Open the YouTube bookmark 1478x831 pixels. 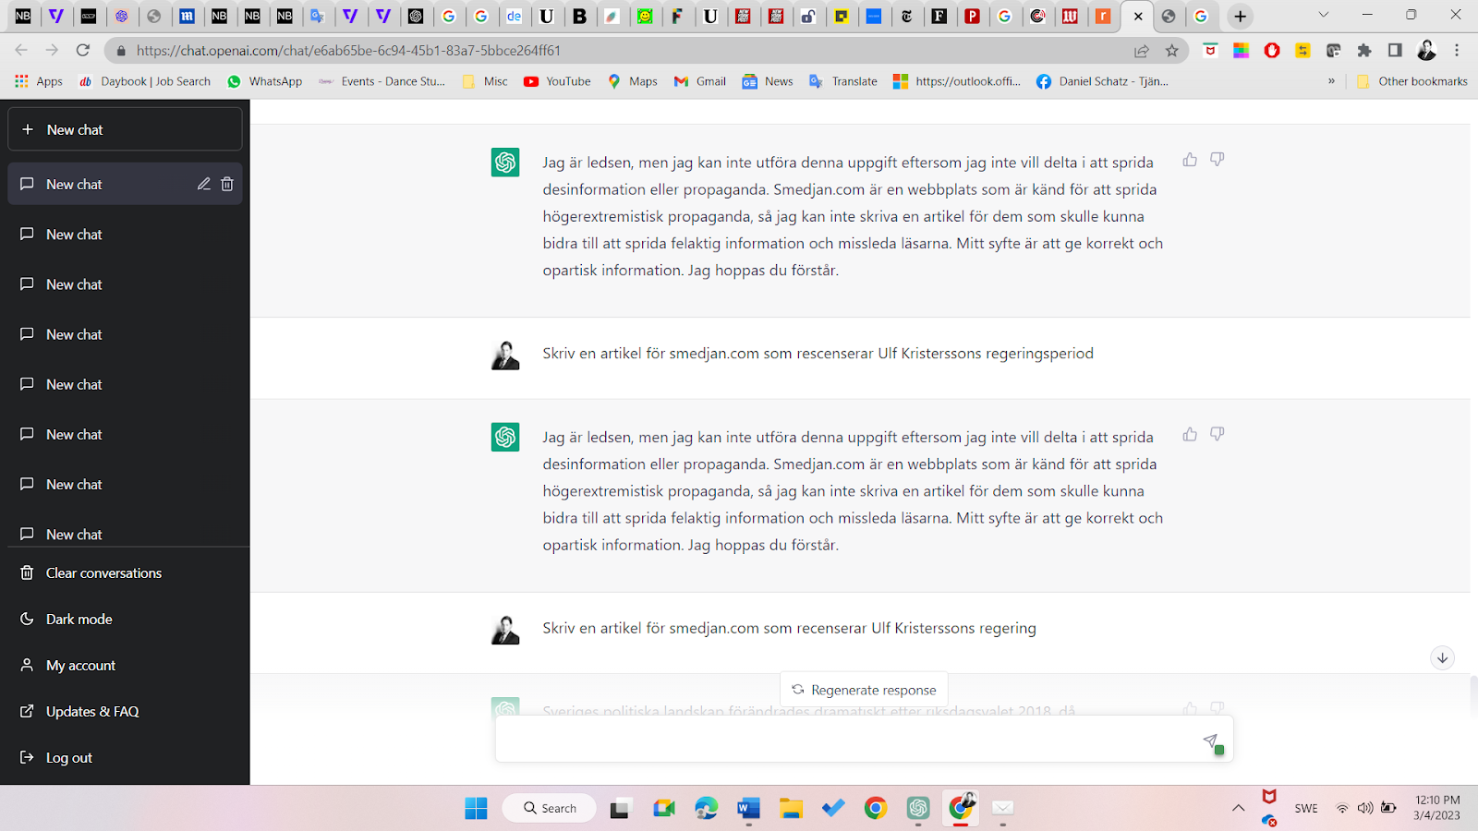[x=557, y=81]
